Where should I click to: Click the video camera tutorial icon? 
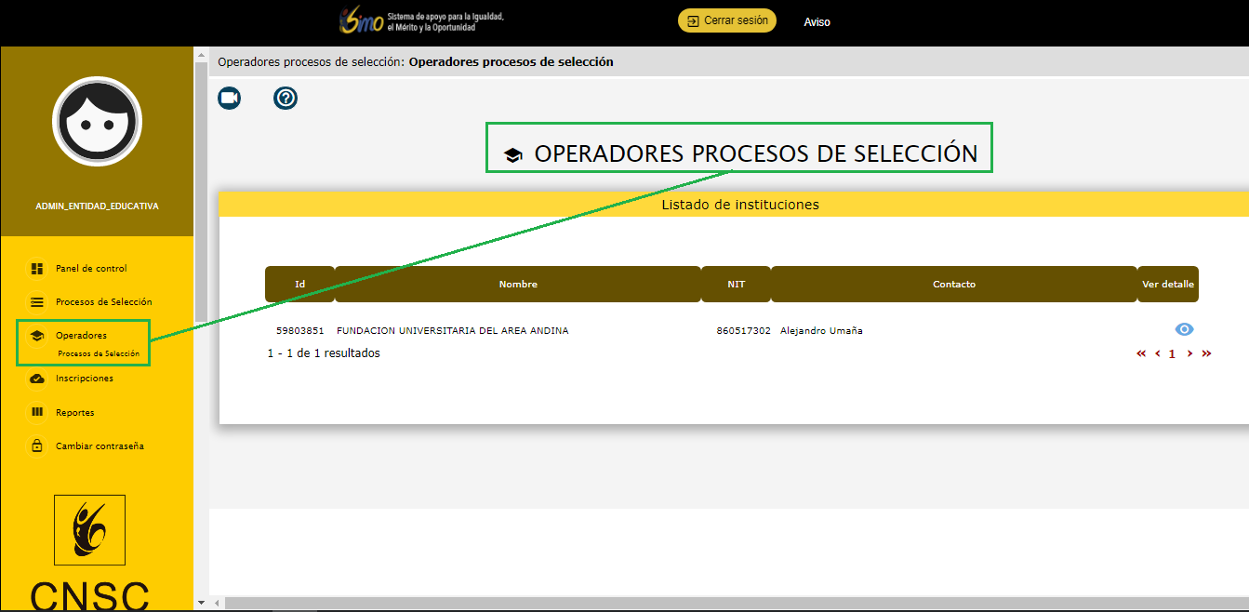pyautogui.click(x=229, y=98)
